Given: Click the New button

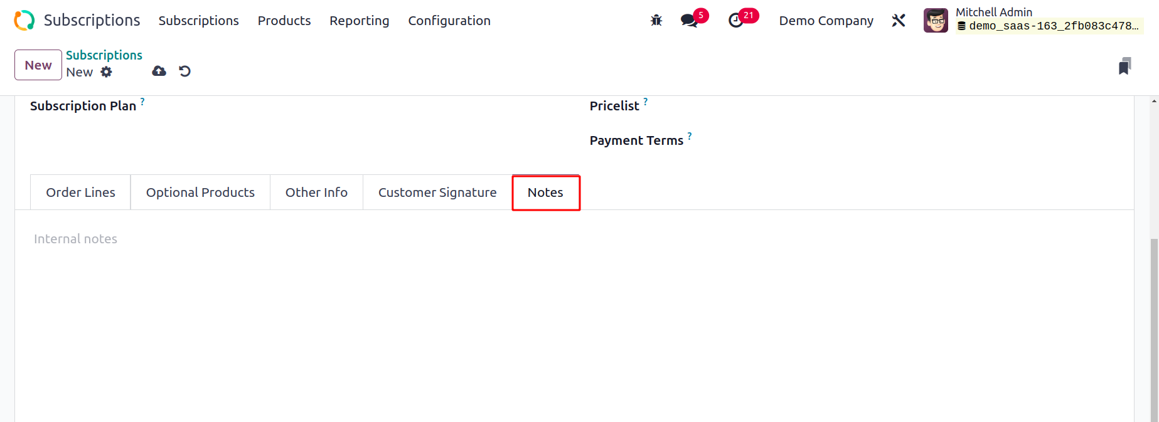Looking at the screenshot, I should [x=38, y=65].
